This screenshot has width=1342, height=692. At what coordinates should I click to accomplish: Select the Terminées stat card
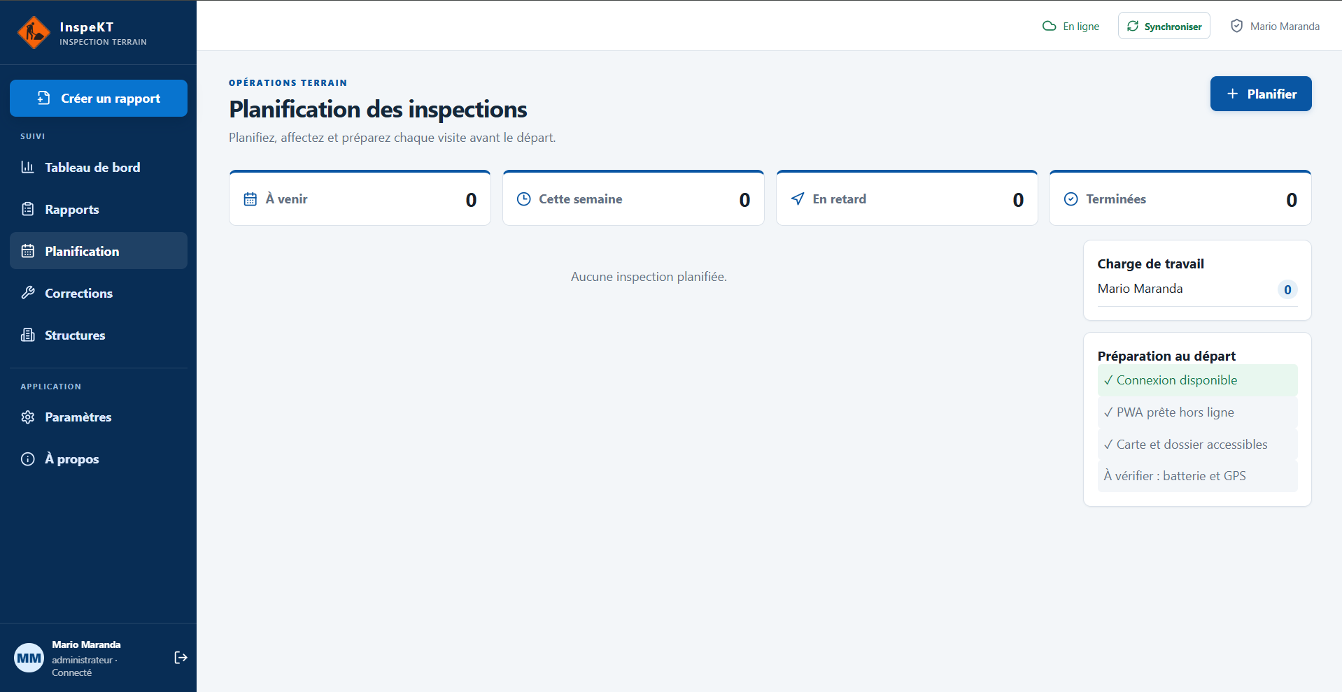(1180, 199)
